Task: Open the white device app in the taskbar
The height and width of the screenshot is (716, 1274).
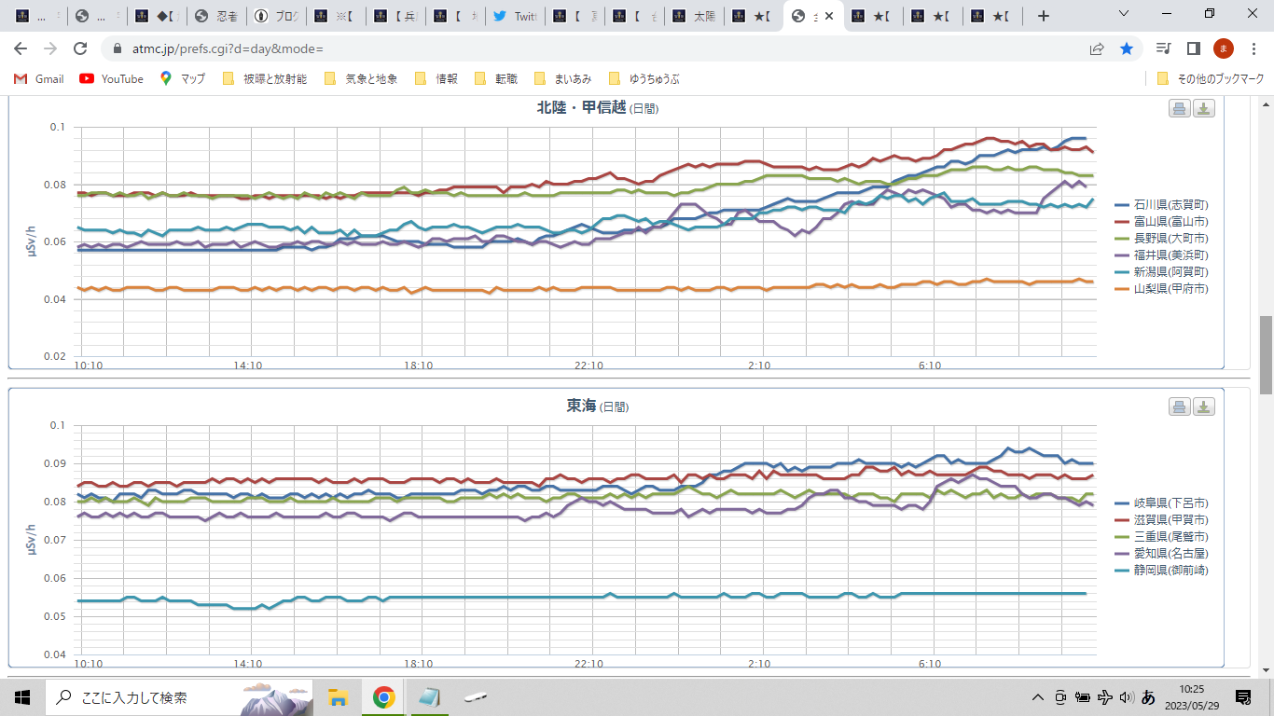Action: click(475, 696)
